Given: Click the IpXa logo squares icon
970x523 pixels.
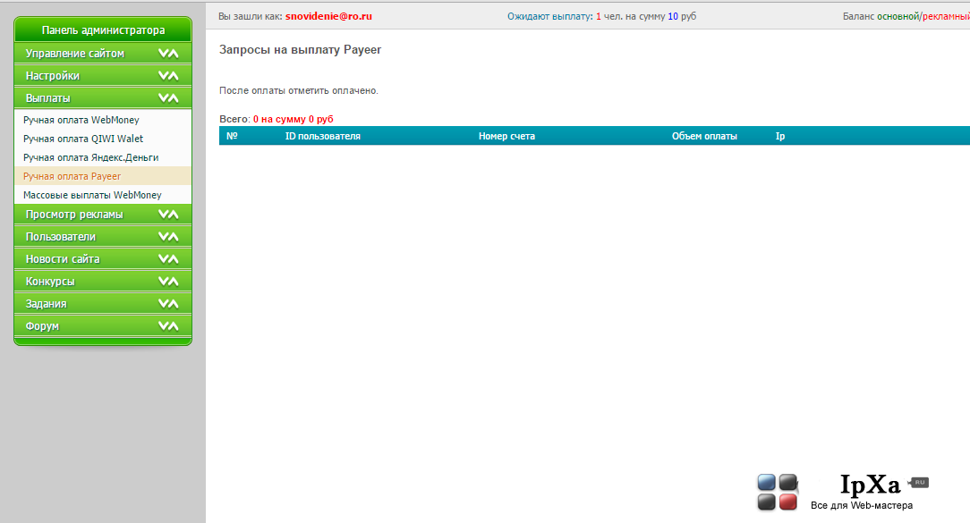Looking at the screenshot, I should coord(778,492).
